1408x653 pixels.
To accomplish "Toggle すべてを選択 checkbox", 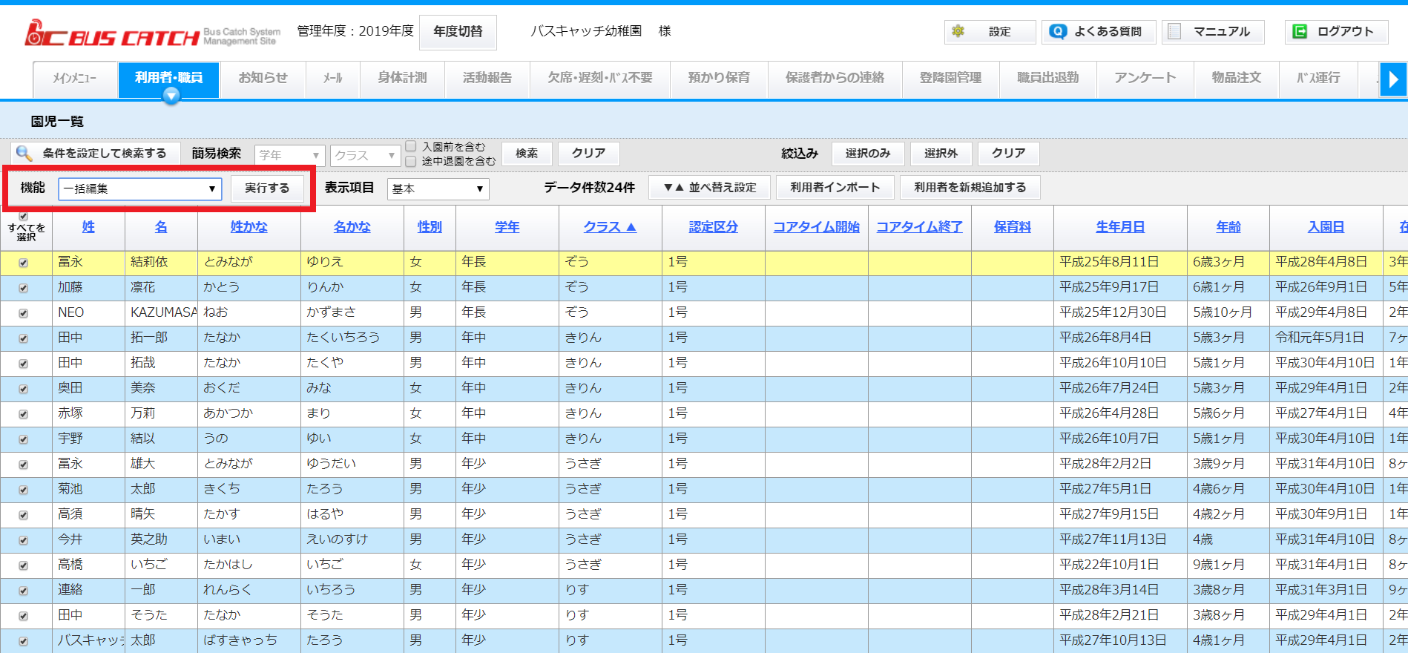I will tap(23, 217).
